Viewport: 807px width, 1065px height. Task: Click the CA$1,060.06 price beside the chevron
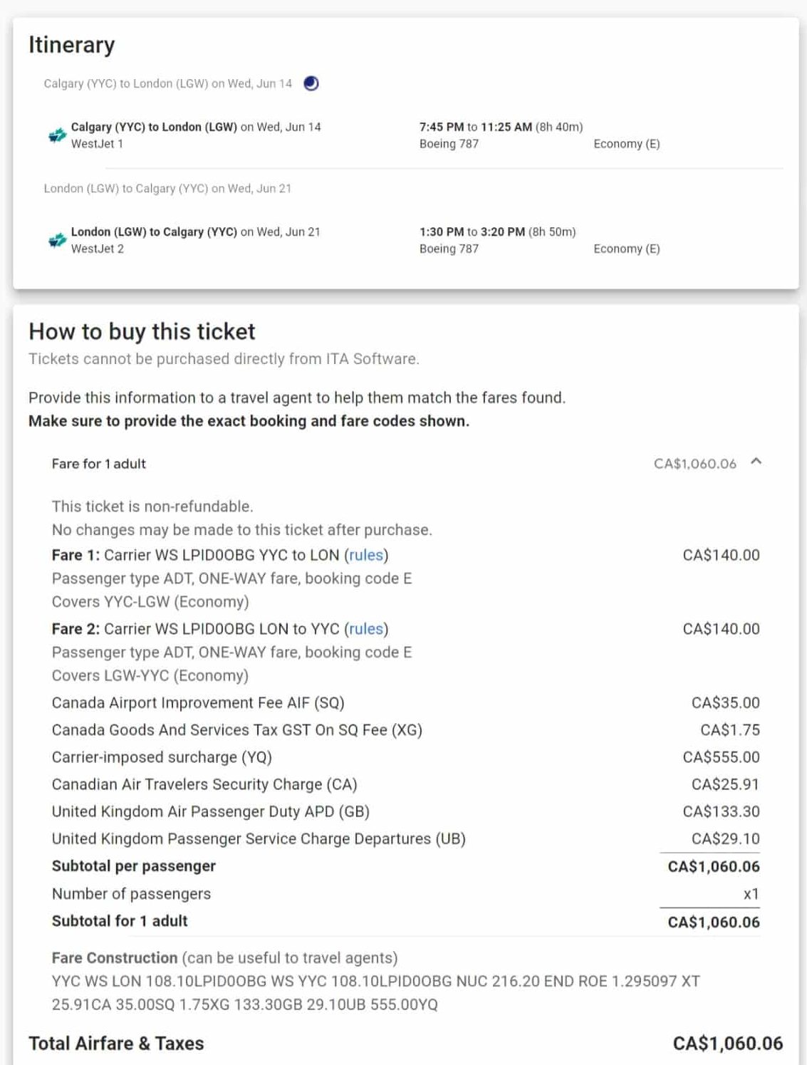click(x=694, y=464)
